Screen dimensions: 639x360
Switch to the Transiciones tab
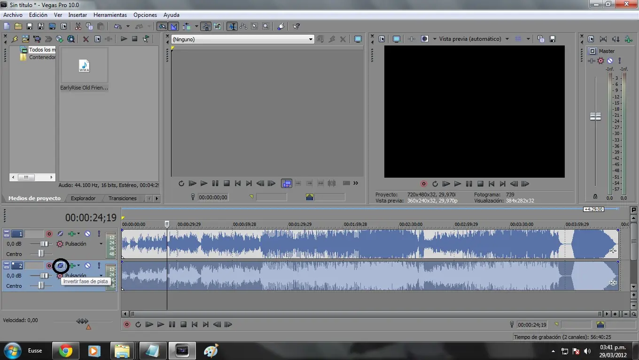[123, 198]
